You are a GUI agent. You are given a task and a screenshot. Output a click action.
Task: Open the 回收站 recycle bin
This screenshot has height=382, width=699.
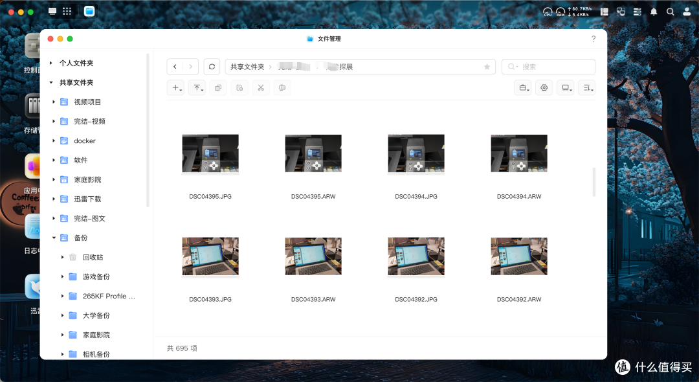93,257
